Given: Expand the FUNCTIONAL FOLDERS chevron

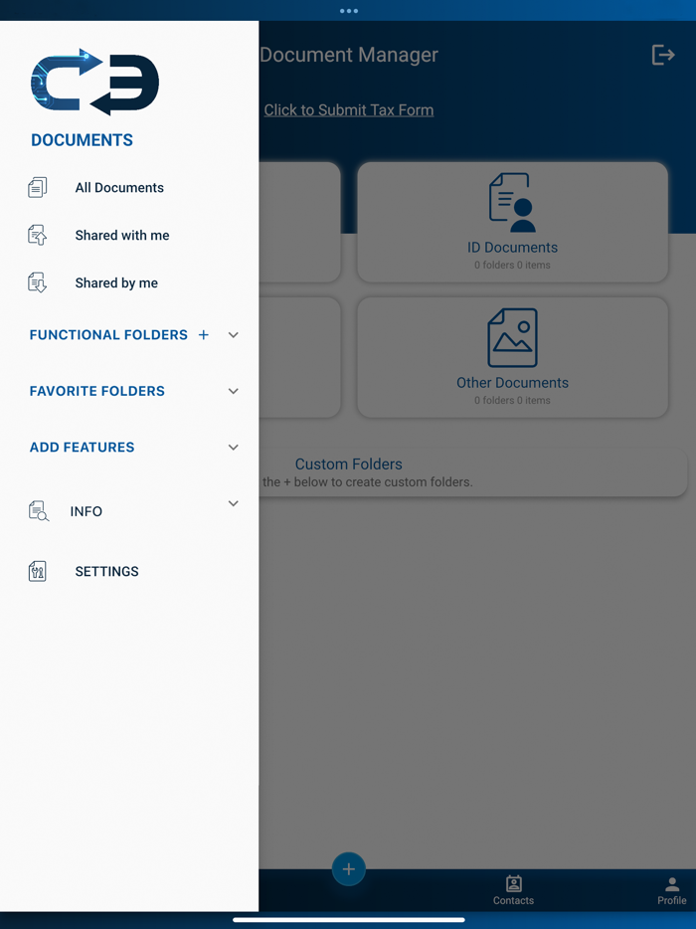Looking at the screenshot, I should (234, 335).
